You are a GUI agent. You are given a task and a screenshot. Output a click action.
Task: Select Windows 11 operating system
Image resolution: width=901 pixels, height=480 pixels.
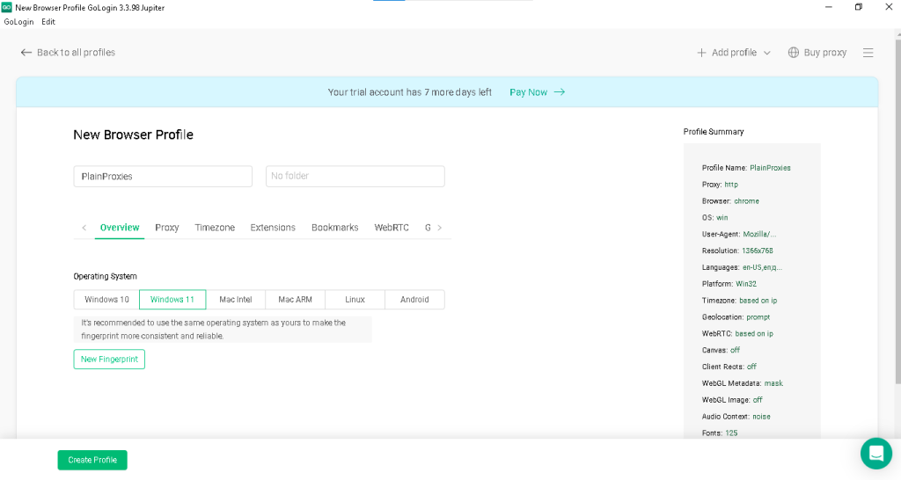tap(172, 300)
